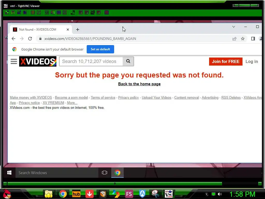Click the speaker volume tray icon
Image resolution: width=265 pixels, height=199 pixels.
point(219,194)
